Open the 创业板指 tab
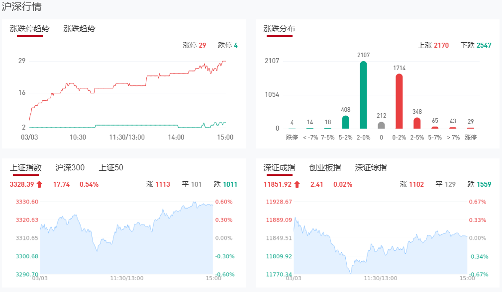Viewport: 502px width, 292px height. click(325, 168)
